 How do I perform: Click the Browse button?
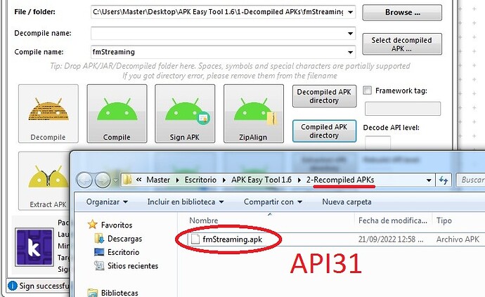coord(402,13)
